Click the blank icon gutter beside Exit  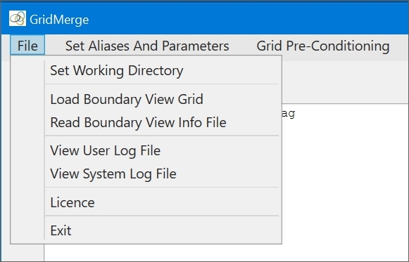(27, 230)
